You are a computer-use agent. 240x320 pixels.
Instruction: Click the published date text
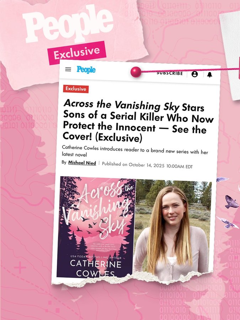point(147,165)
